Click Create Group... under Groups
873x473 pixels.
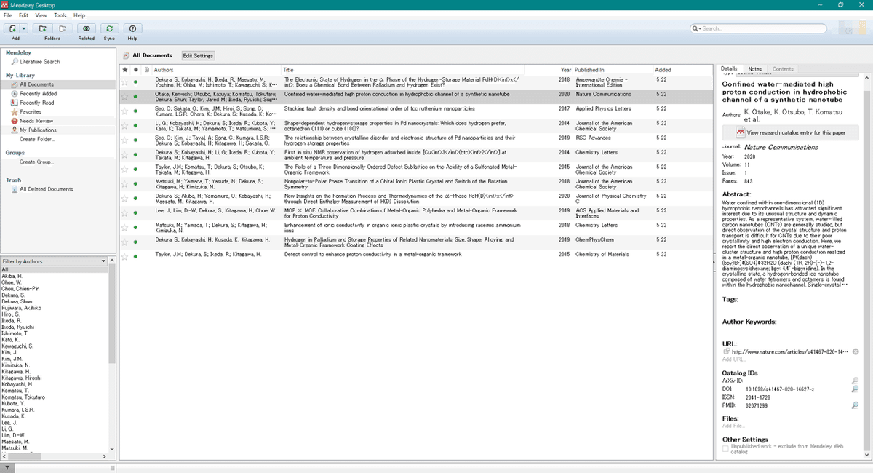point(36,162)
